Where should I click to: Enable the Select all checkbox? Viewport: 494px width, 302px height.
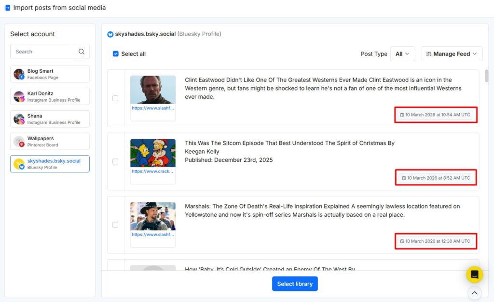pyautogui.click(x=116, y=54)
